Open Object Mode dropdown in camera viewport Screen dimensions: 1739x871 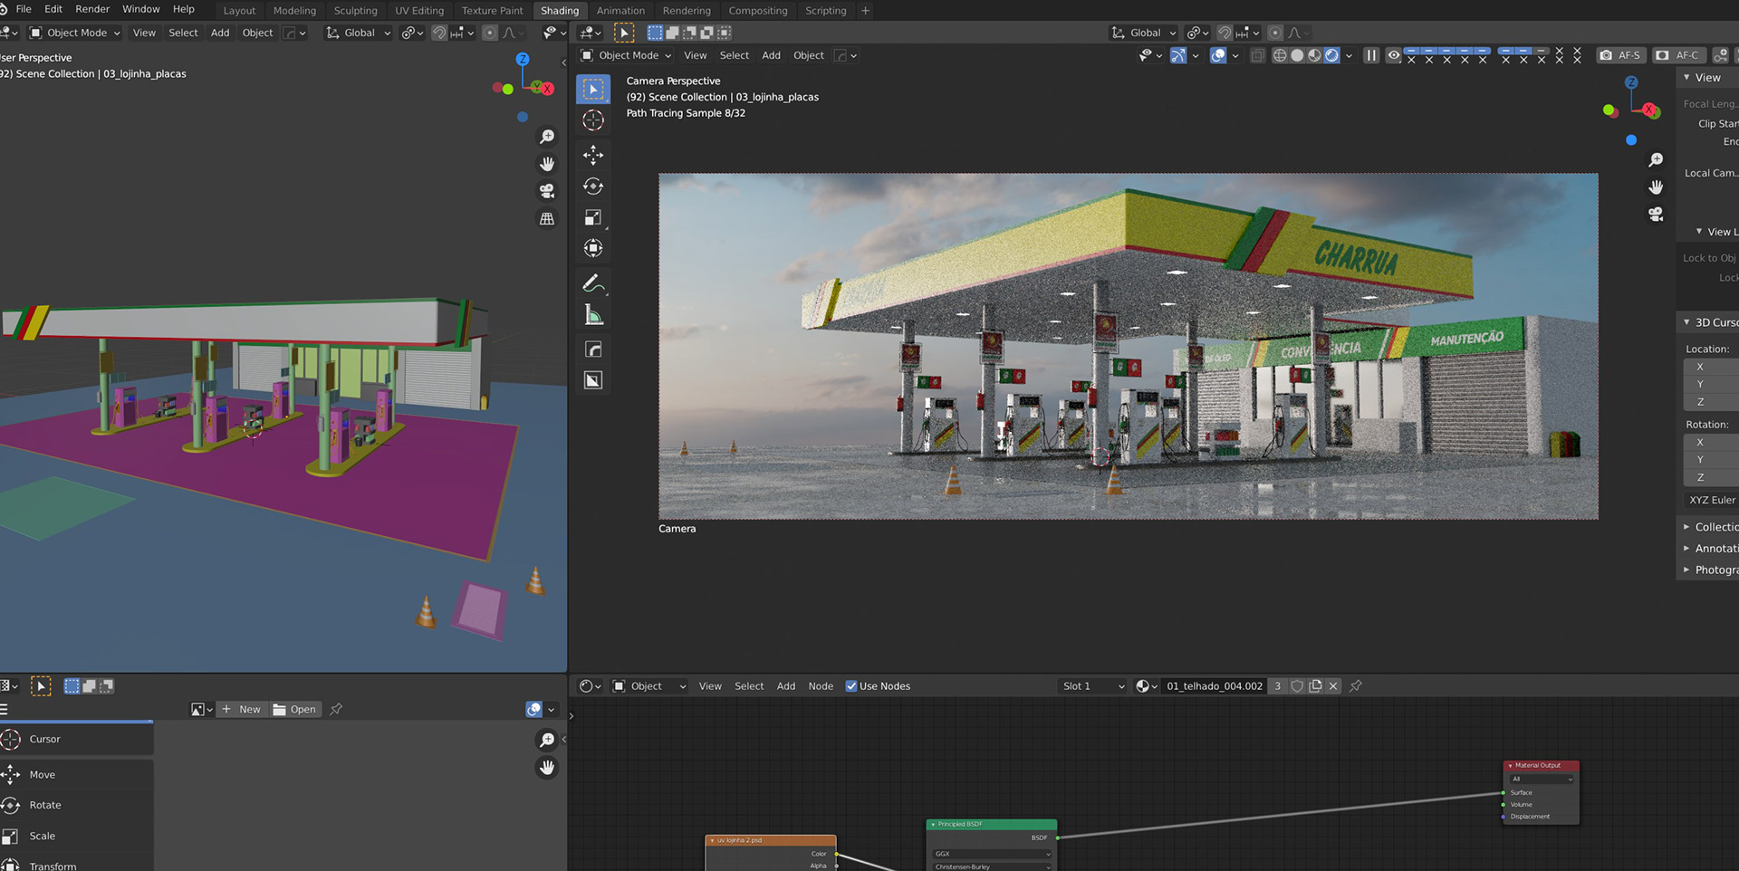[x=627, y=55]
